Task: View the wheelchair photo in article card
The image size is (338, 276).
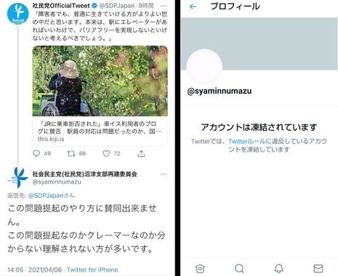Action: point(100,81)
